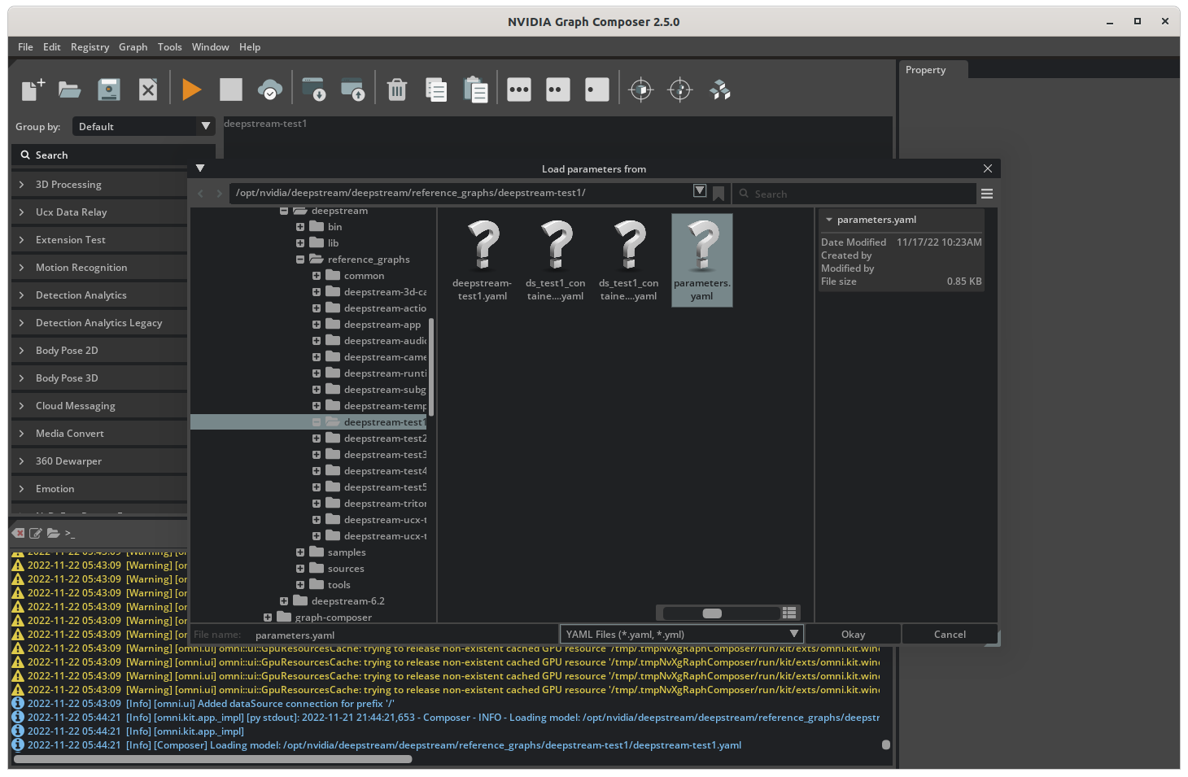
Task: Click the console command prompt icon
Action: (x=70, y=534)
